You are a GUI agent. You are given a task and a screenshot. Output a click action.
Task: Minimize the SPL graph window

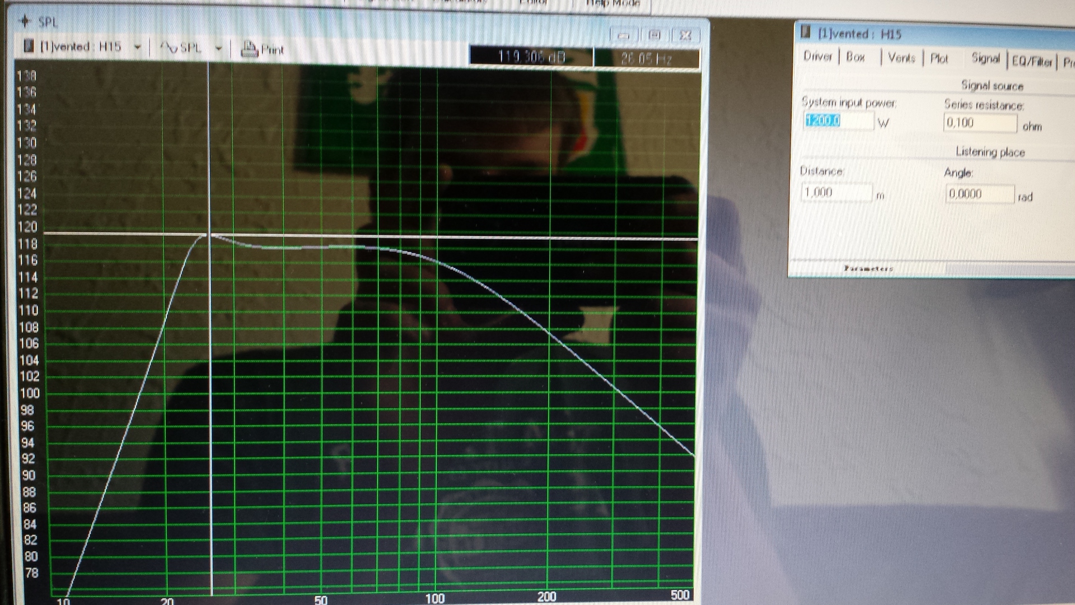[623, 35]
